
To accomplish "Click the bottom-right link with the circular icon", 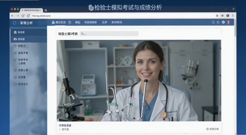I will 212,129.
